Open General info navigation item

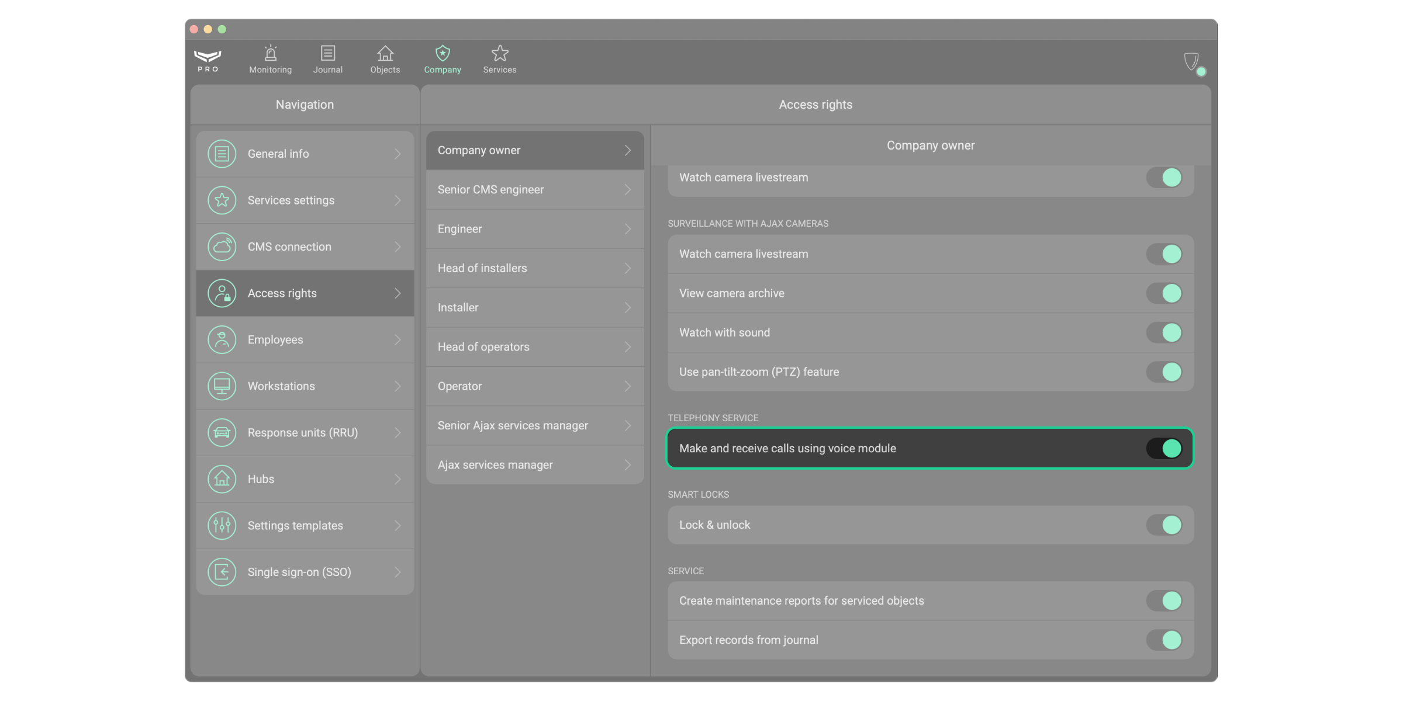tap(305, 154)
